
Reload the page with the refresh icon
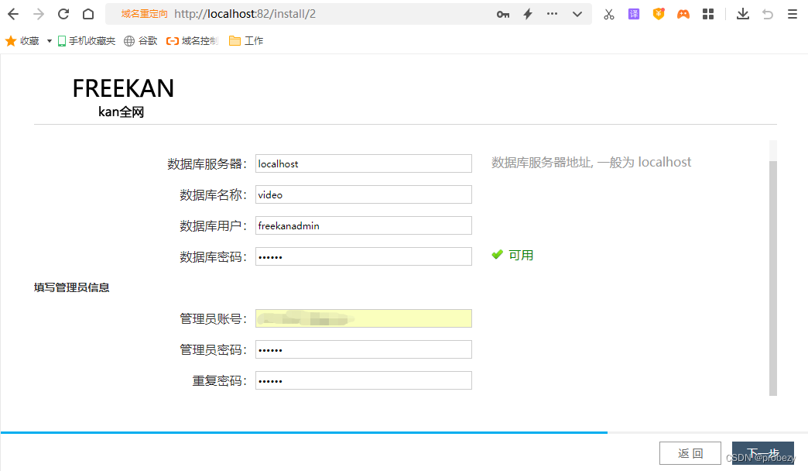pyautogui.click(x=63, y=14)
